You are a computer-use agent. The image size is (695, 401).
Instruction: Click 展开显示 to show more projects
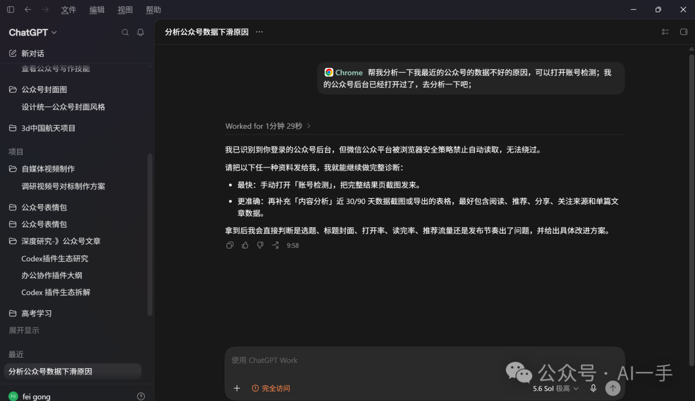pyautogui.click(x=24, y=330)
